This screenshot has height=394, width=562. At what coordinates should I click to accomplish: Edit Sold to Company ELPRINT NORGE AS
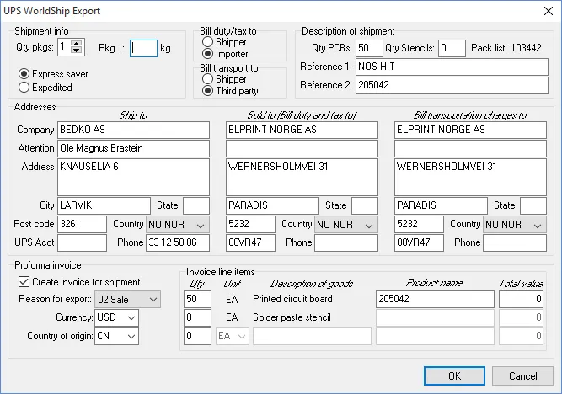pos(302,130)
